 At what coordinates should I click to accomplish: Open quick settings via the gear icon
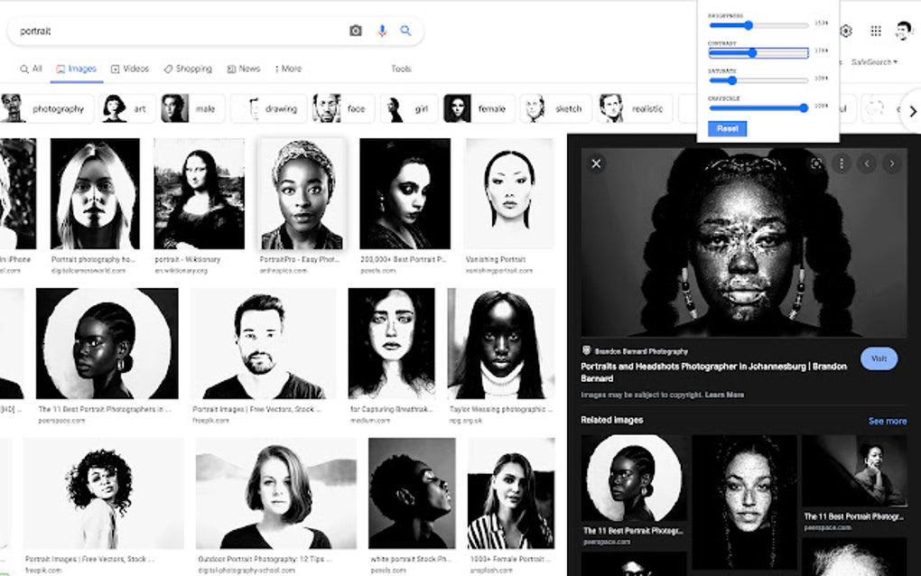pos(844,30)
